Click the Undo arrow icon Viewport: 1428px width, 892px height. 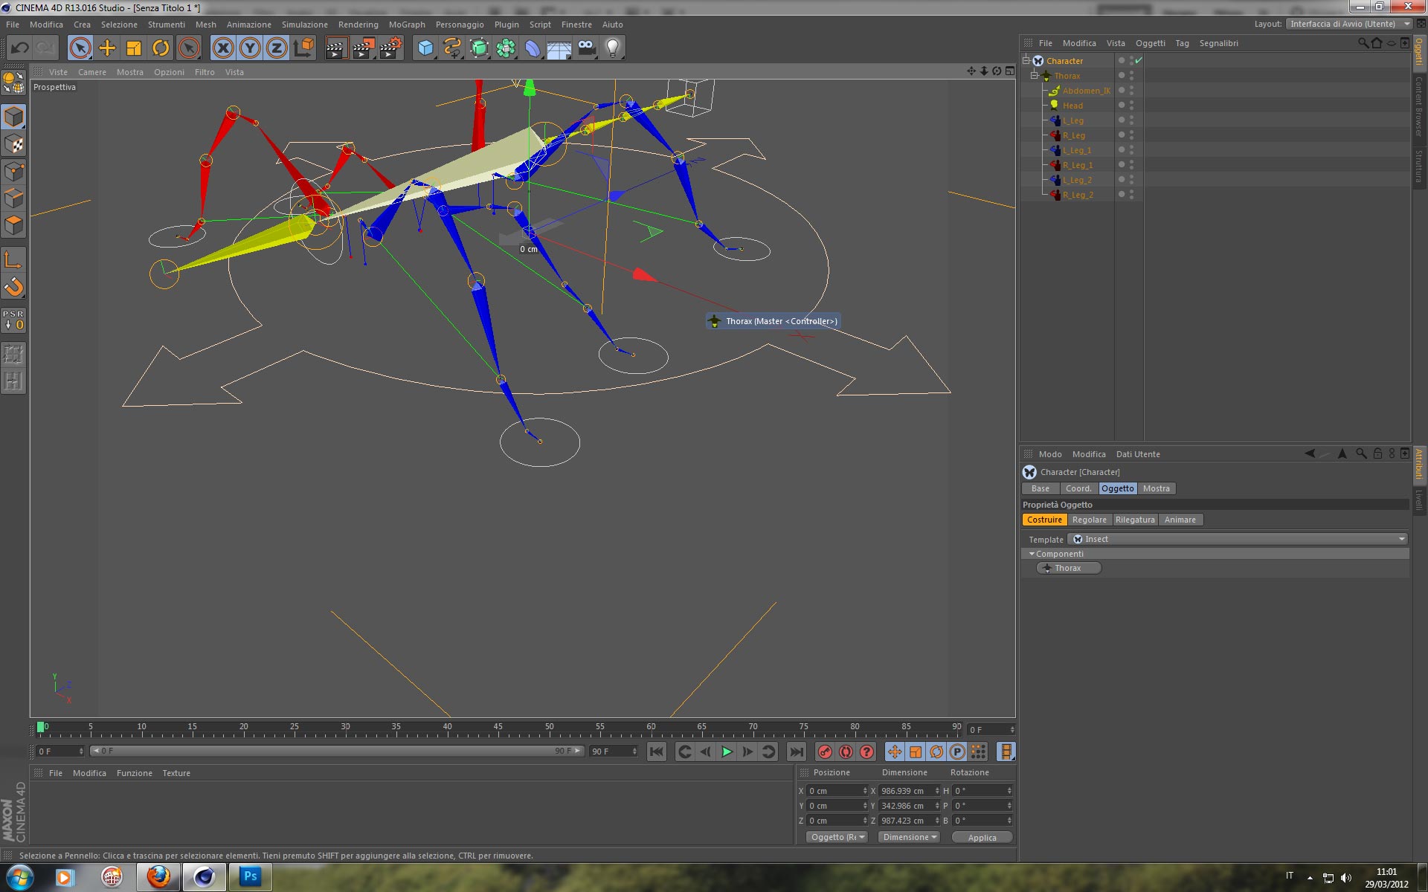point(20,48)
